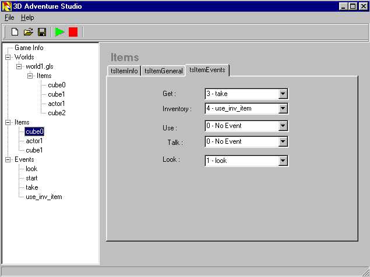Click the Open folder toolbar icon
The height and width of the screenshot is (277, 370).
(28, 32)
